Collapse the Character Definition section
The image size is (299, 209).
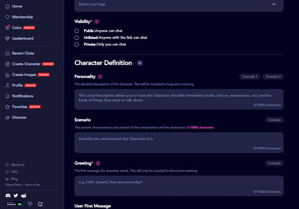point(140,63)
